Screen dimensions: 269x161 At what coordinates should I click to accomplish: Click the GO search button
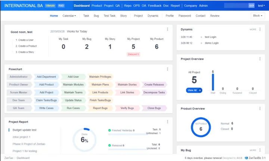pos(251,6)
